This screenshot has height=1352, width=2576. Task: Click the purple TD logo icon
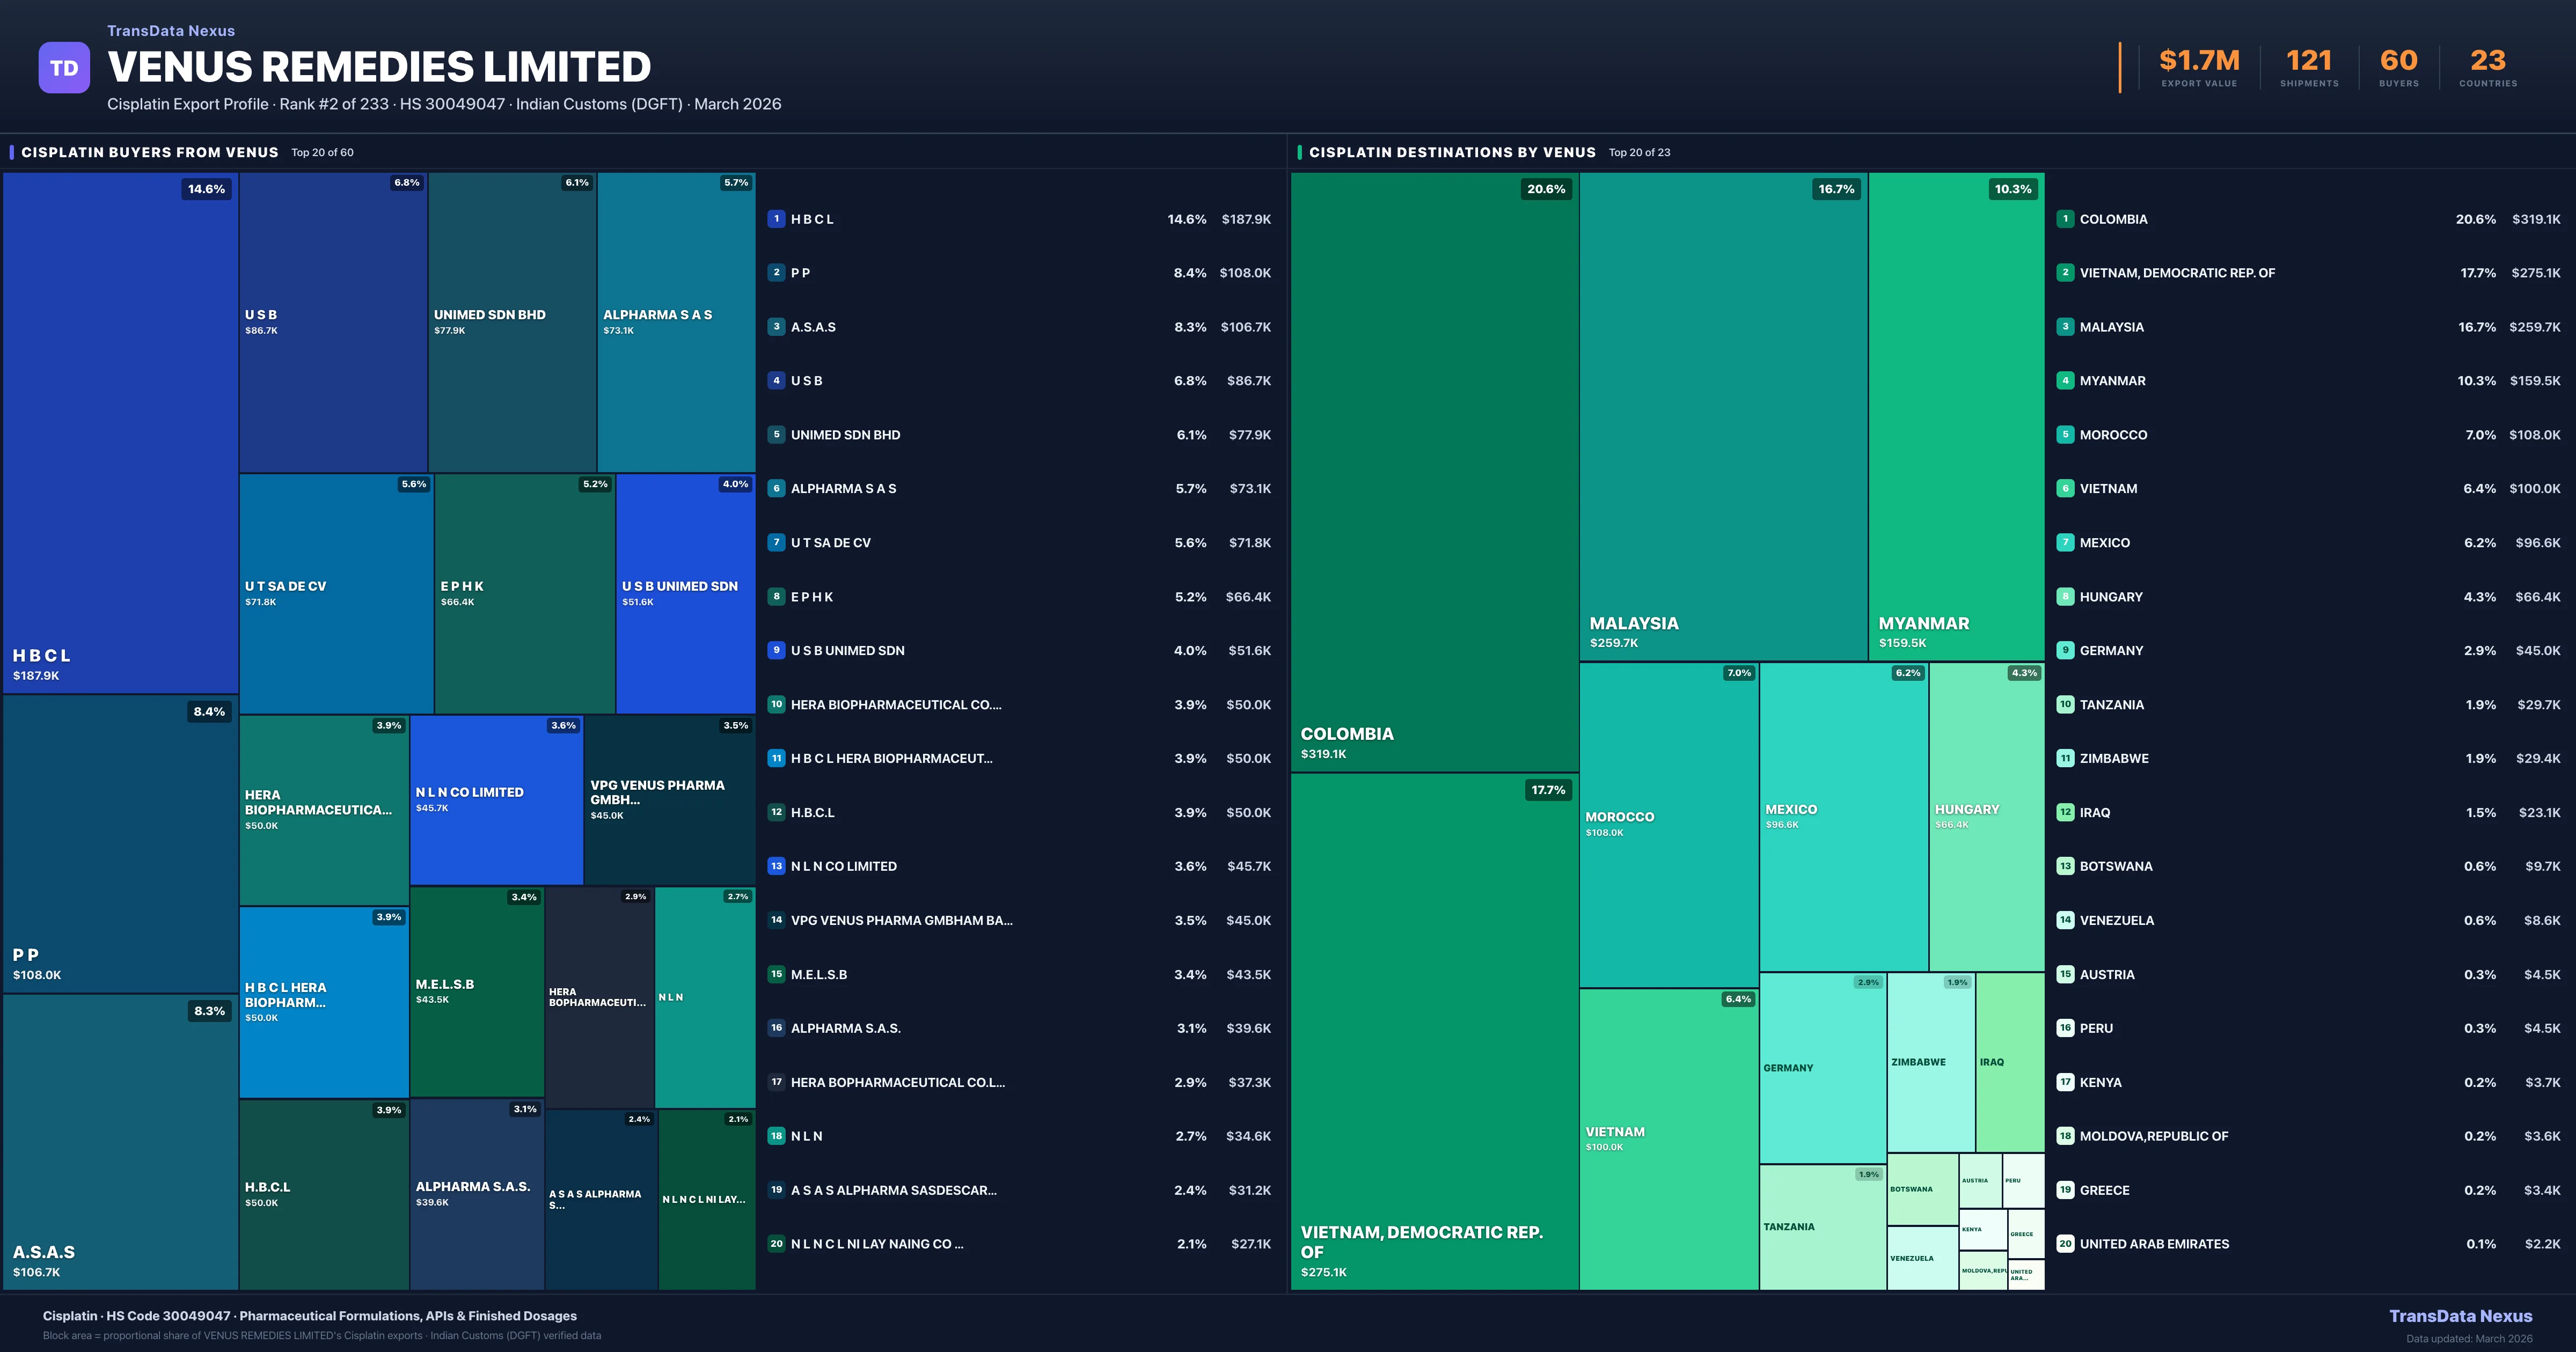[x=64, y=68]
